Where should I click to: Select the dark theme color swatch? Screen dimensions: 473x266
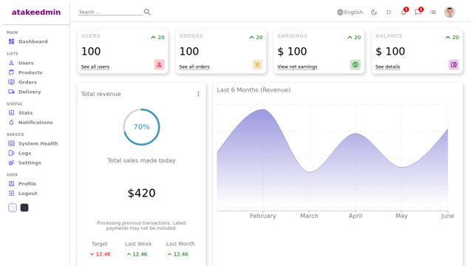(24, 208)
